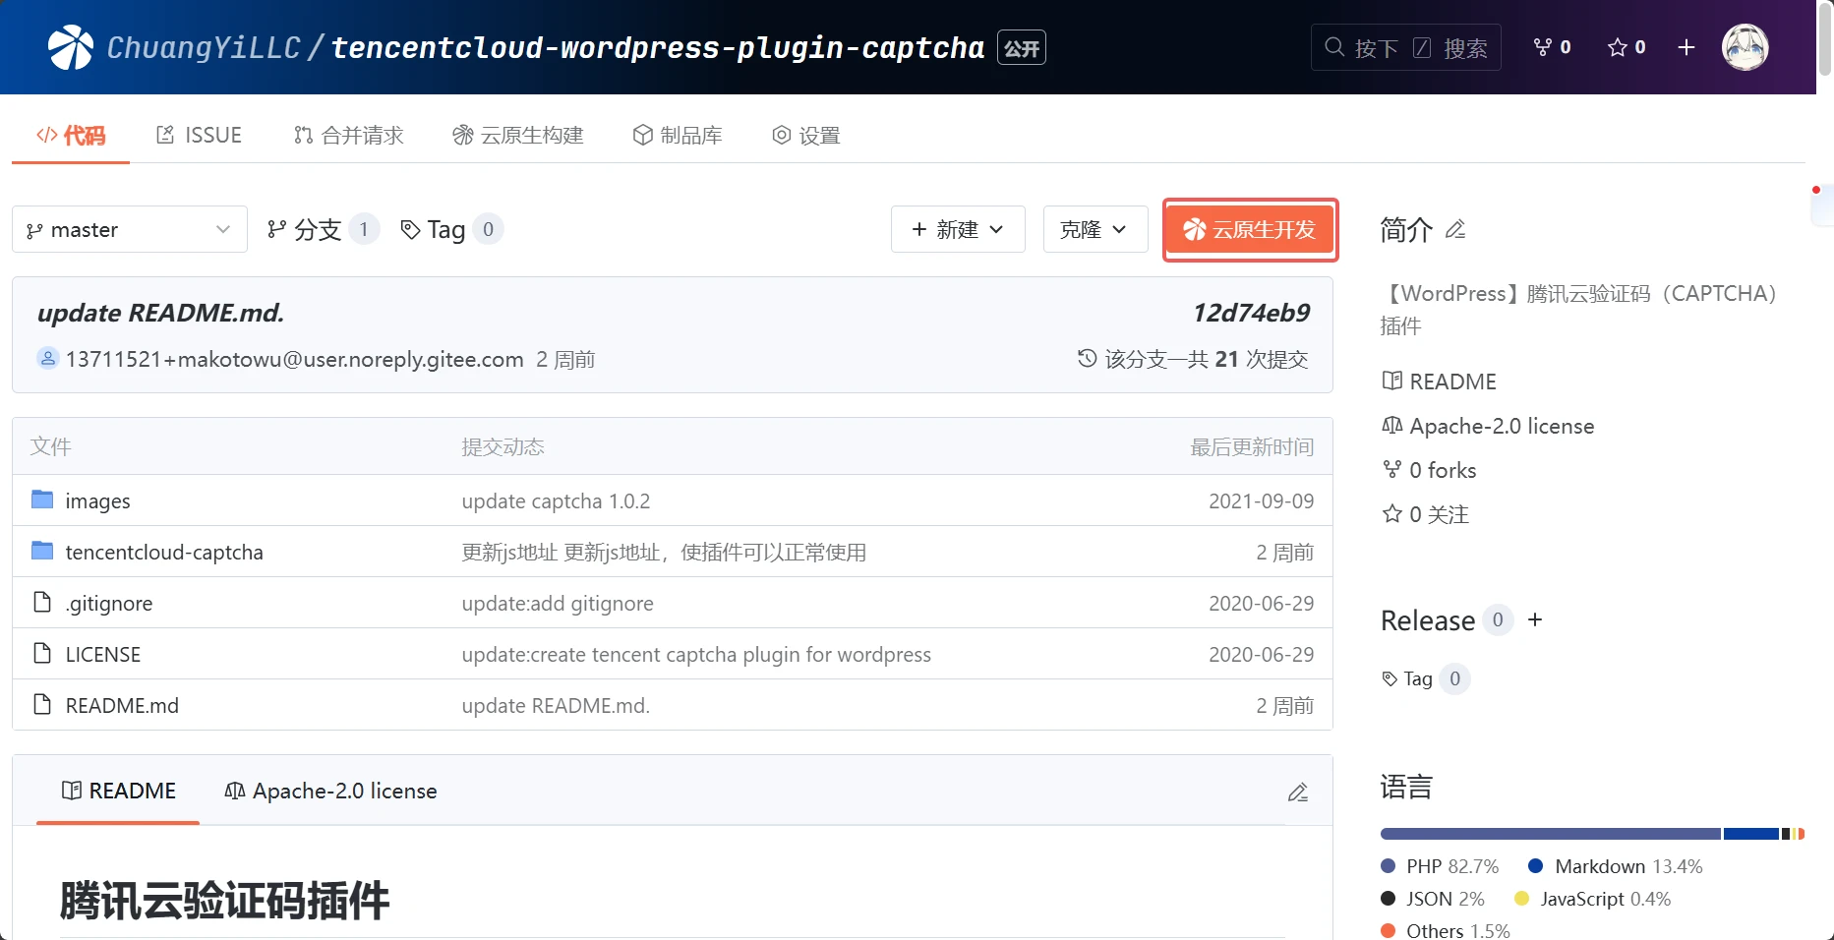The height and width of the screenshot is (940, 1834).
Task: Open the user avatar menu
Action: (1745, 47)
